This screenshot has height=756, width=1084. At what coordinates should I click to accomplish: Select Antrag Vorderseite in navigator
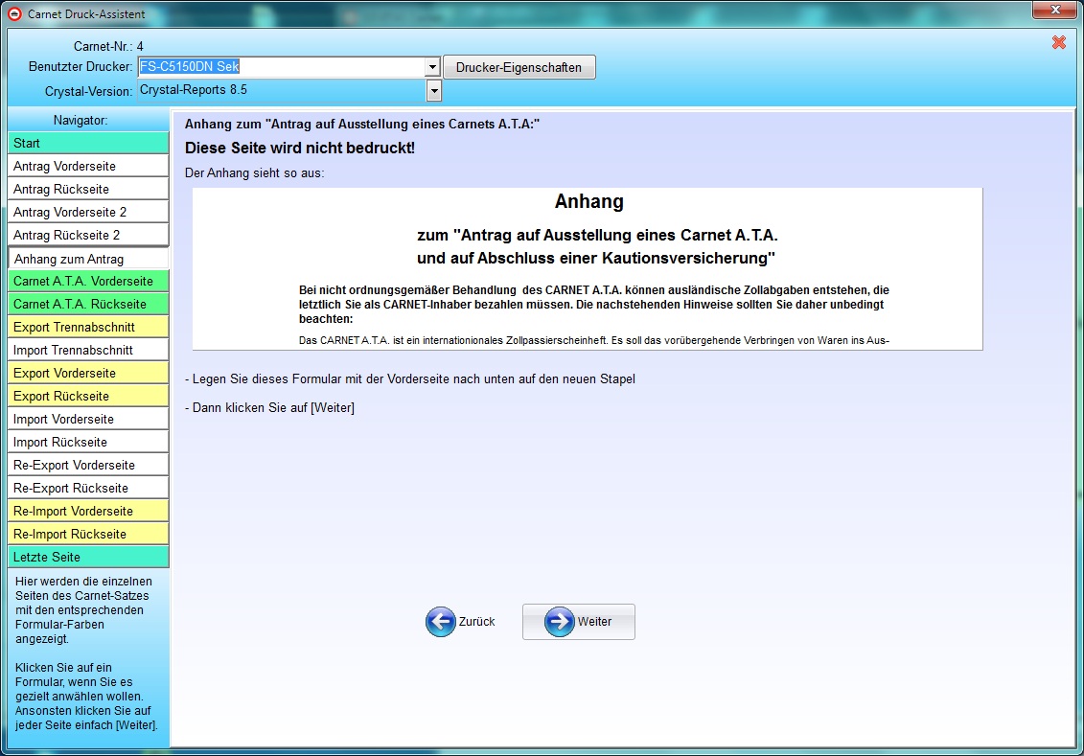tap(88, 166)
